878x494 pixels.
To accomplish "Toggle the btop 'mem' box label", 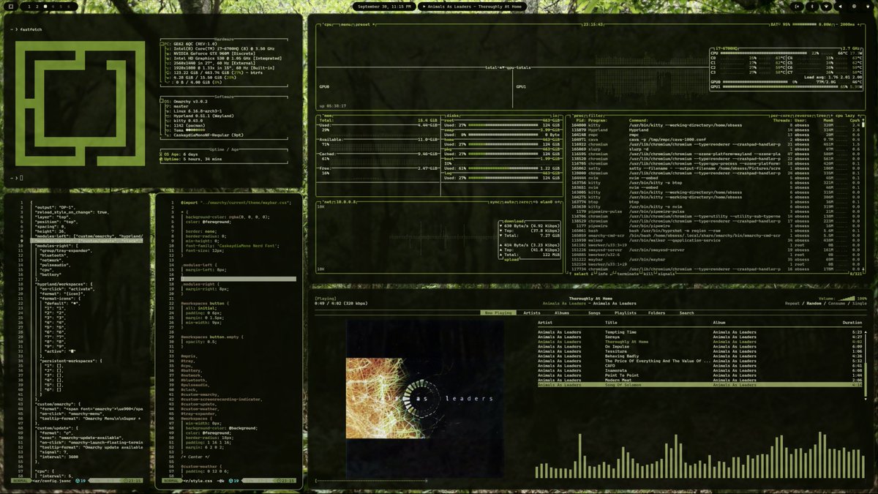I will click(327, 116).
